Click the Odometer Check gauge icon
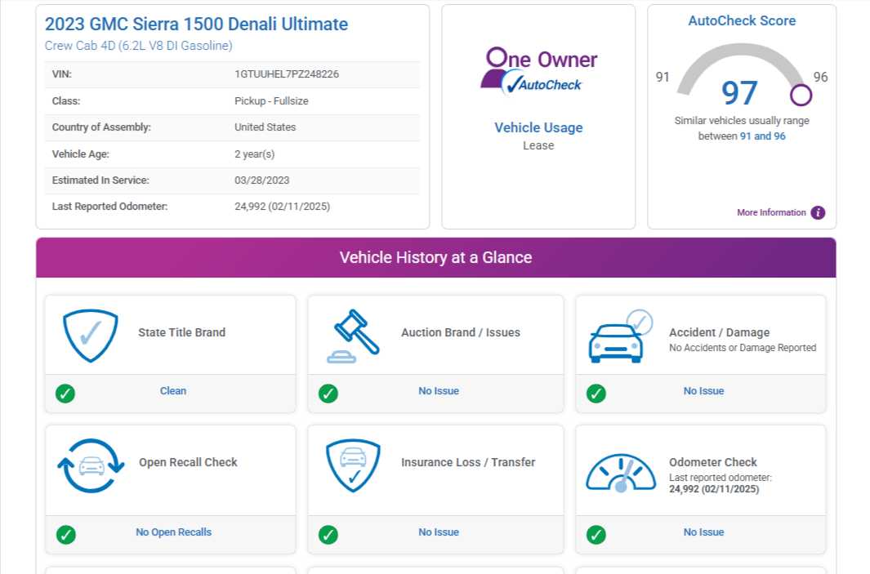The image size is (870, 574). coord(620,474)
